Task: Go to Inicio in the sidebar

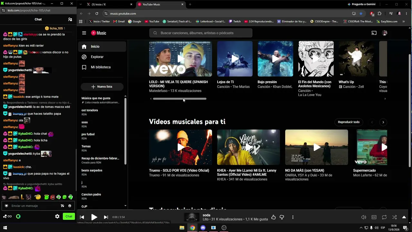Action: [x=102, y=46]
